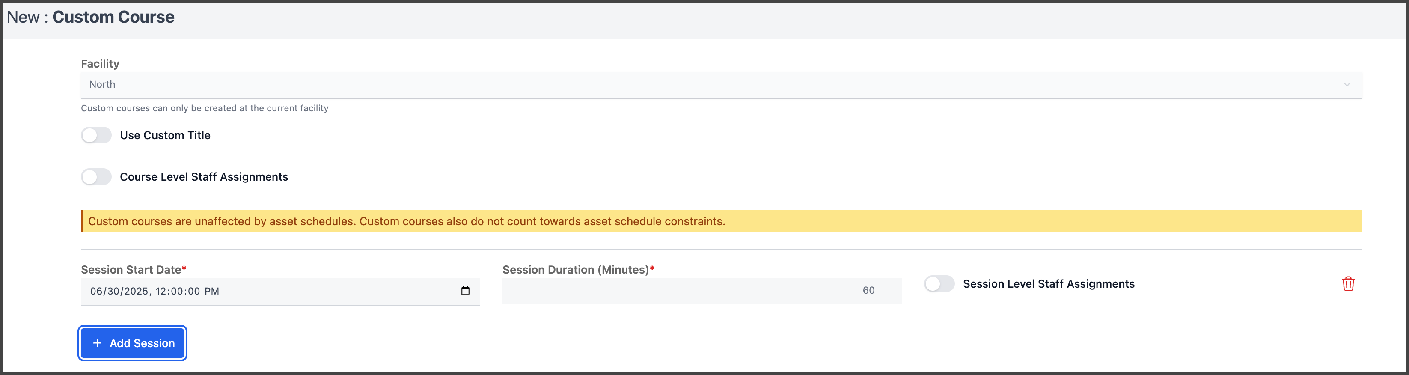Click the Session Start Date field label
This screenshot has height=375, width=1409.
(x=134, y=269)
